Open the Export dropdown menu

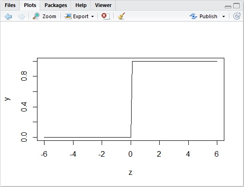click(79, 16)
